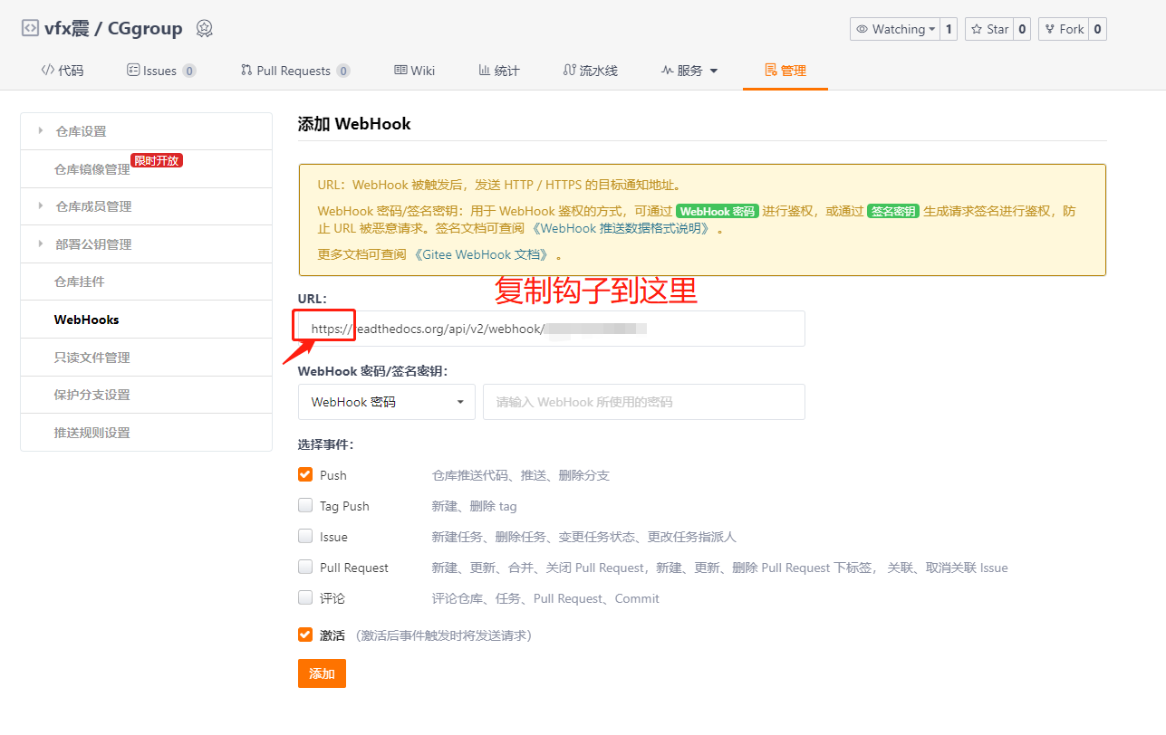Click the badge icon after CGgroup

[205, 29]
